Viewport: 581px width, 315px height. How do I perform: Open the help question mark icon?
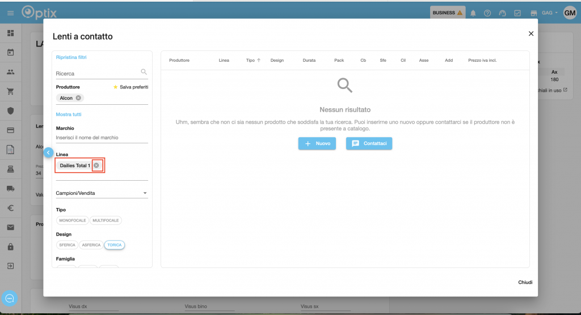coord(487,13)
